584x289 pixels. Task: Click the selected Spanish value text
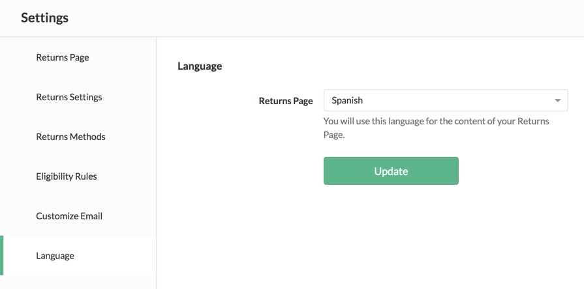coord(347,101)
